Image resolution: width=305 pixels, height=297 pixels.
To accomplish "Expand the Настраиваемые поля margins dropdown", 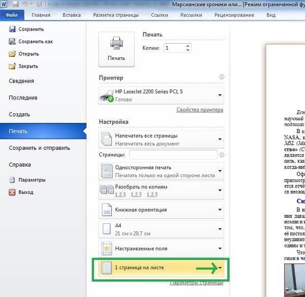I will [x=161, y=248].
